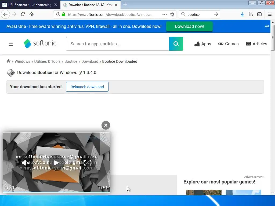Focus the Search for apps, articles field

pyautogui.click(x=118, y=44)
